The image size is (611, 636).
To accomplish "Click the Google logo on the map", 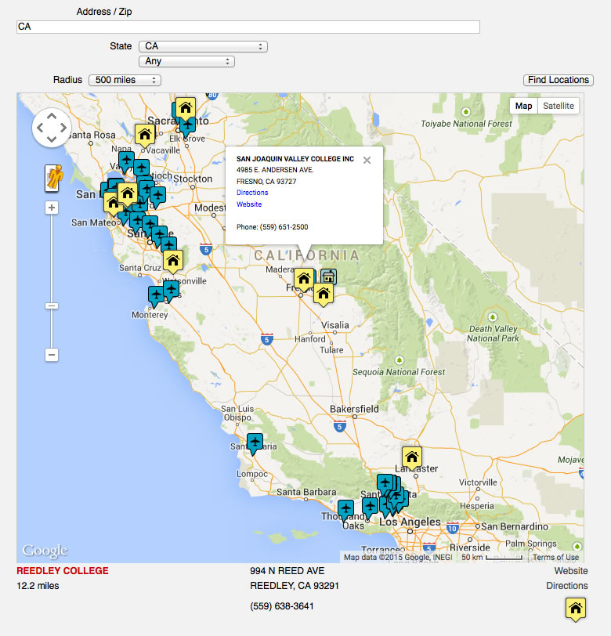I will click(x=45, y=551).
